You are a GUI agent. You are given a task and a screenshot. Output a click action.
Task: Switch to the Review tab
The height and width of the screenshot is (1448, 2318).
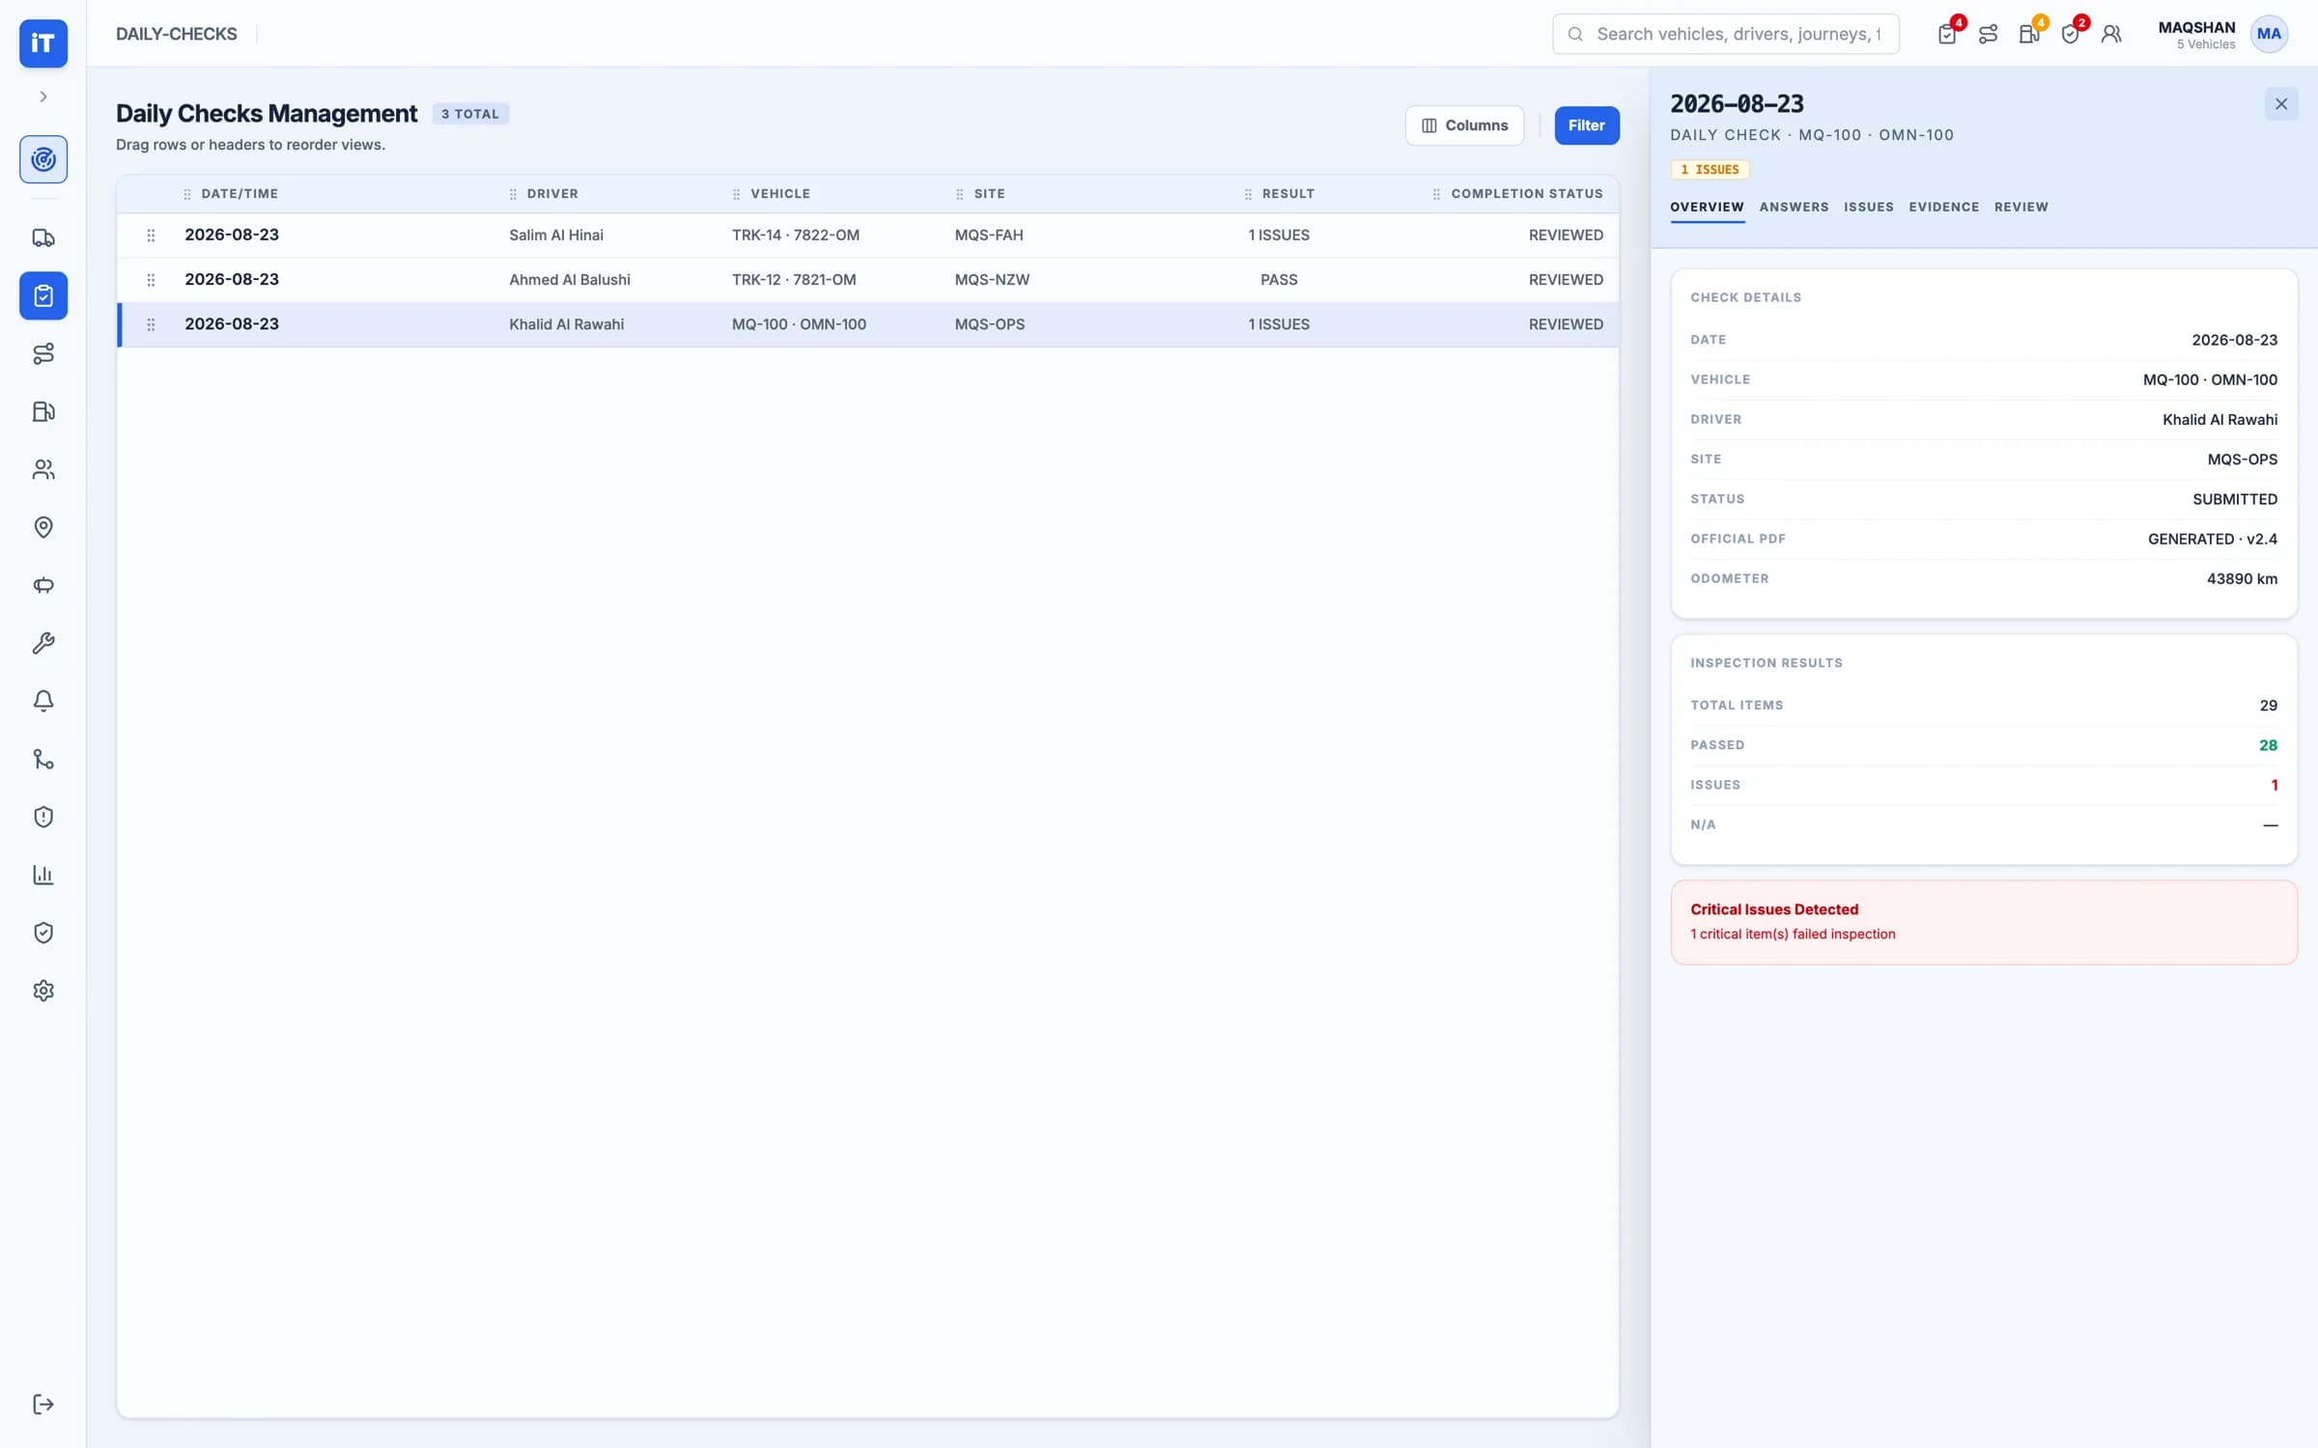tap(2021, 208)
